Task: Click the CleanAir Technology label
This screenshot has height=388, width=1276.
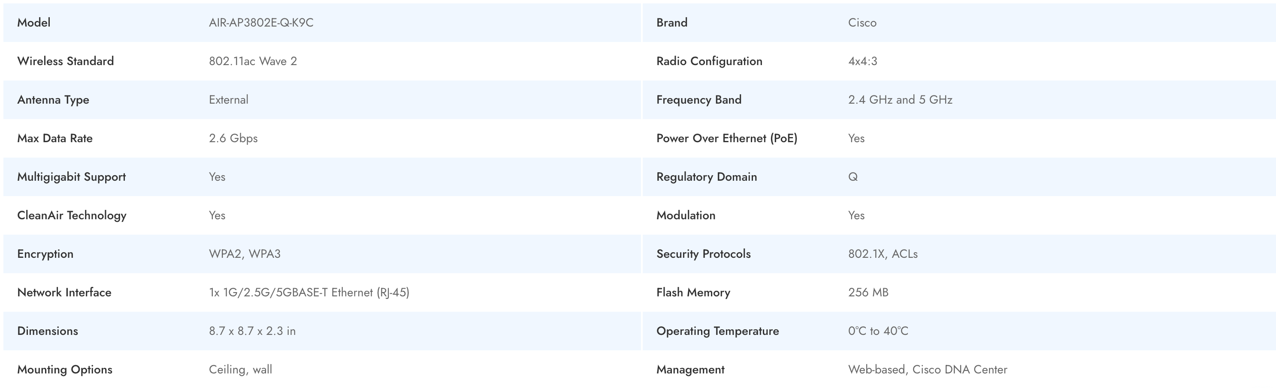Action: (x=72, y=215)
